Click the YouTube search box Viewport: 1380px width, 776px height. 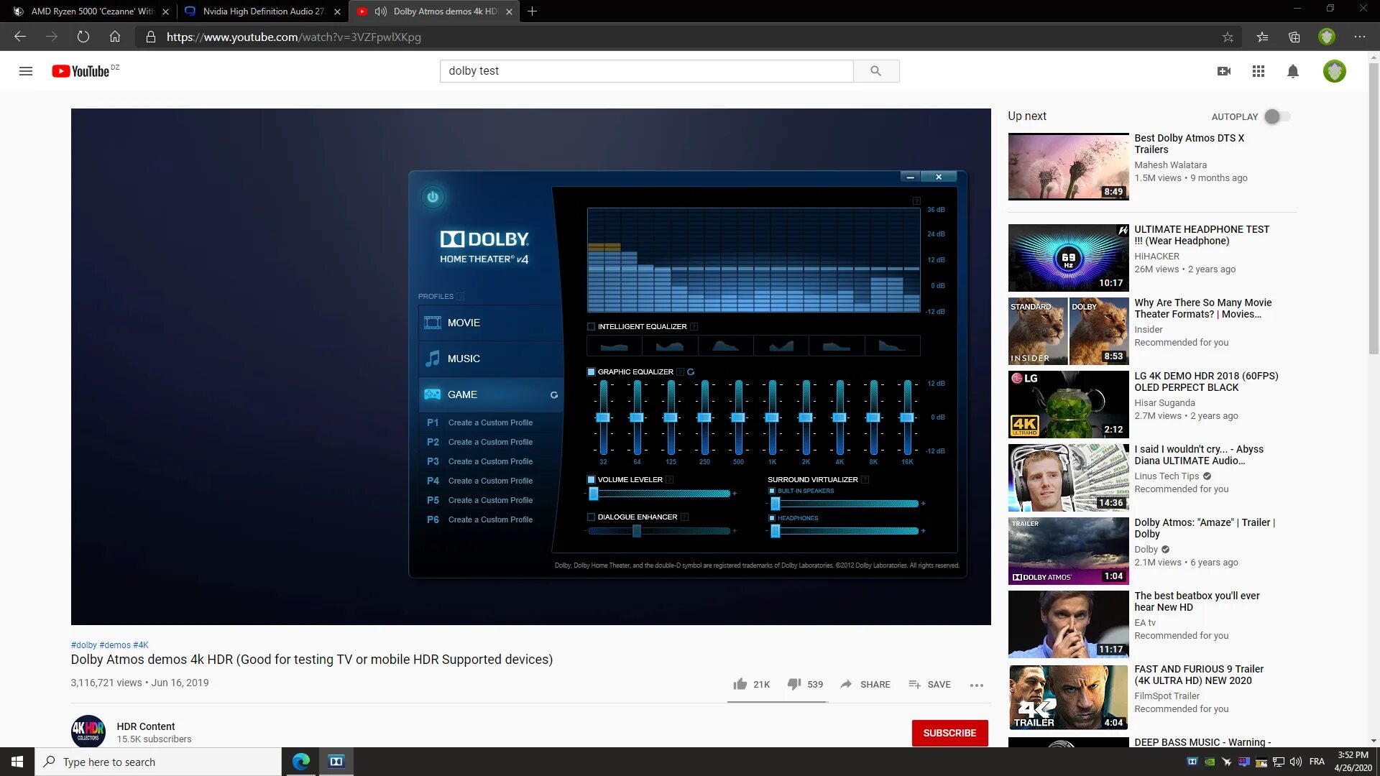coord(646,71)
